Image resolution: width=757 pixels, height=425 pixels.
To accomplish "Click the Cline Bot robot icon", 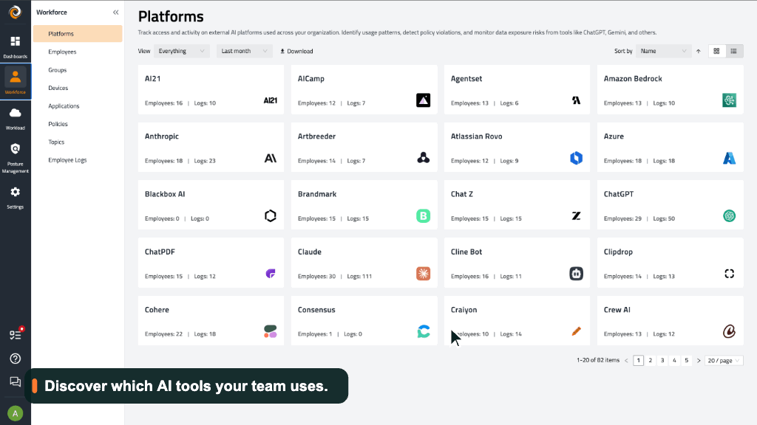I will click(x=577, y=274).
